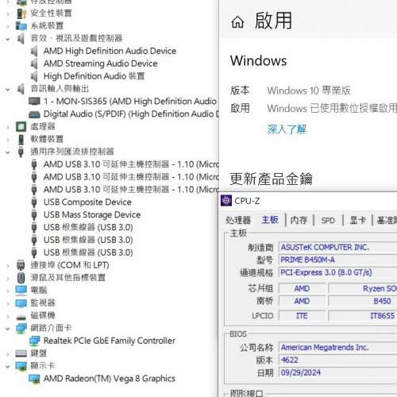Expand the 處理器 category

point(8,127)
